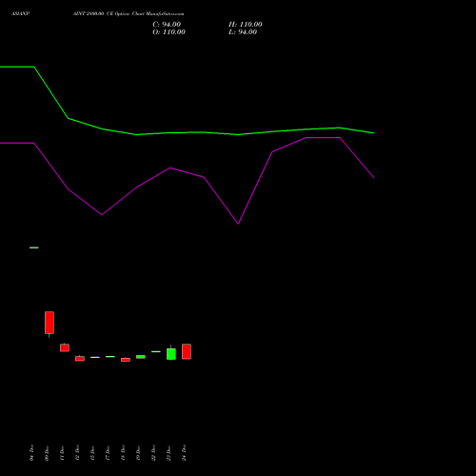The height and width of the screenshot is (476, 476).
Task: Click the low value L: 94.00
Action: click(x=243, y=32)
